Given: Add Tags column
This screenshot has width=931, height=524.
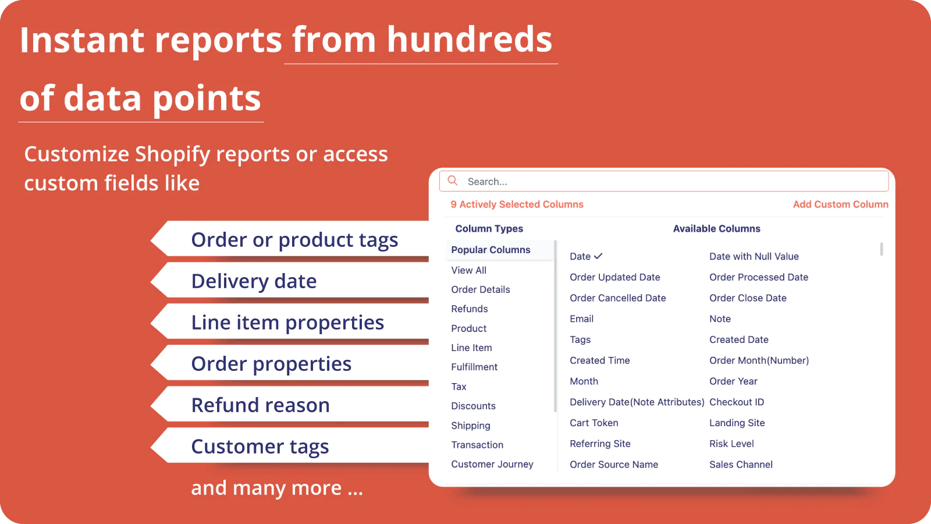Looking at the screenshot, I should pos(580,339).
